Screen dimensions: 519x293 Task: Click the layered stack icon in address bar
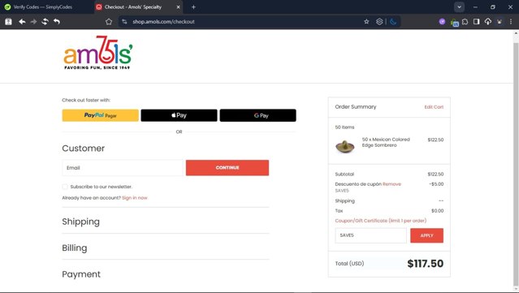tap(379, 21)
